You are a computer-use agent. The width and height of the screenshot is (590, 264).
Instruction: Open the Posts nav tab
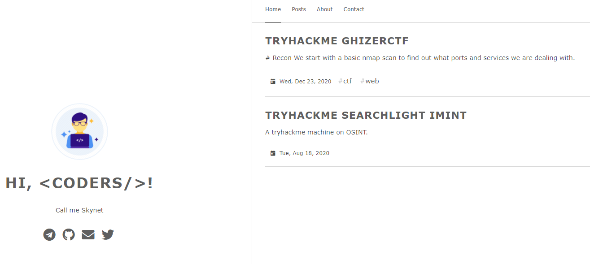coord(299,9)
